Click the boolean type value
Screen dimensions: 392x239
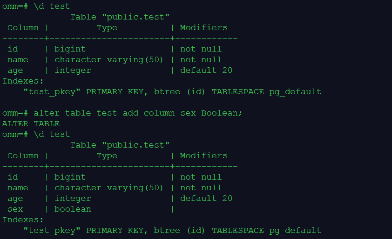click(73, 209)
